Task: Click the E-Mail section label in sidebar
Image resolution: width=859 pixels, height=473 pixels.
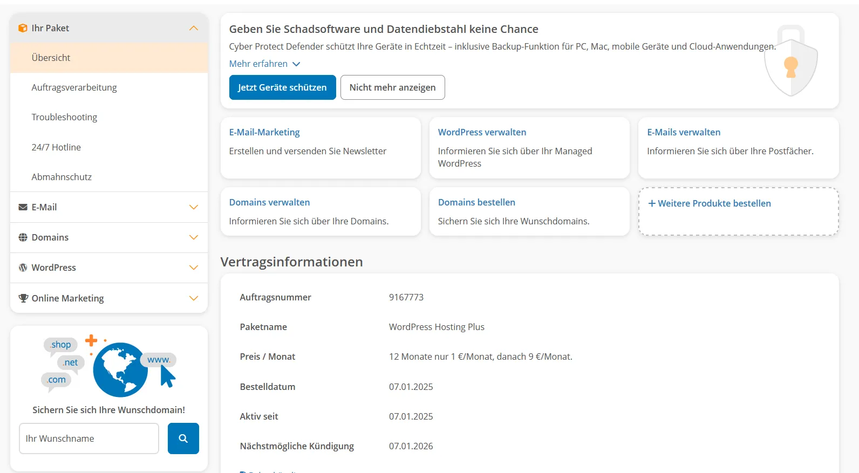Action: (44, 207)
